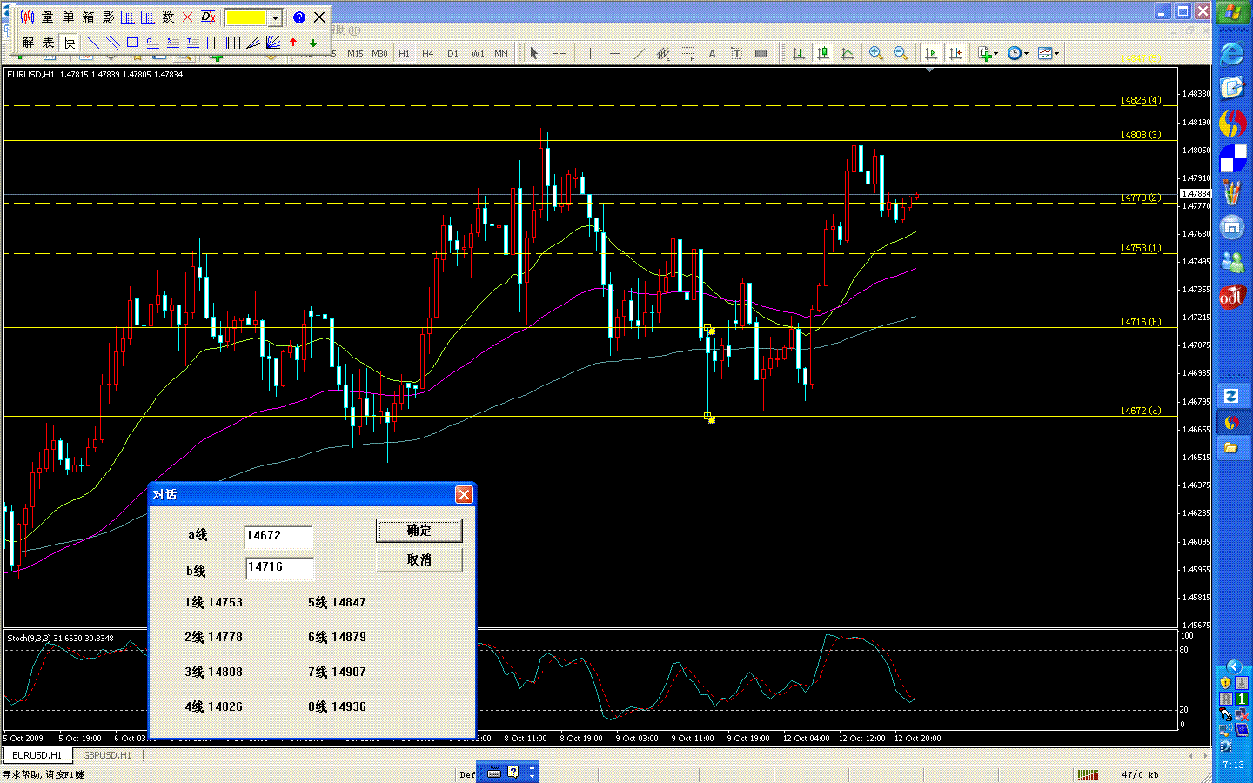The height and width of the screenshot is (783, 1253).
Task: Select the fan lines tool
Action: tap(273, 42)
